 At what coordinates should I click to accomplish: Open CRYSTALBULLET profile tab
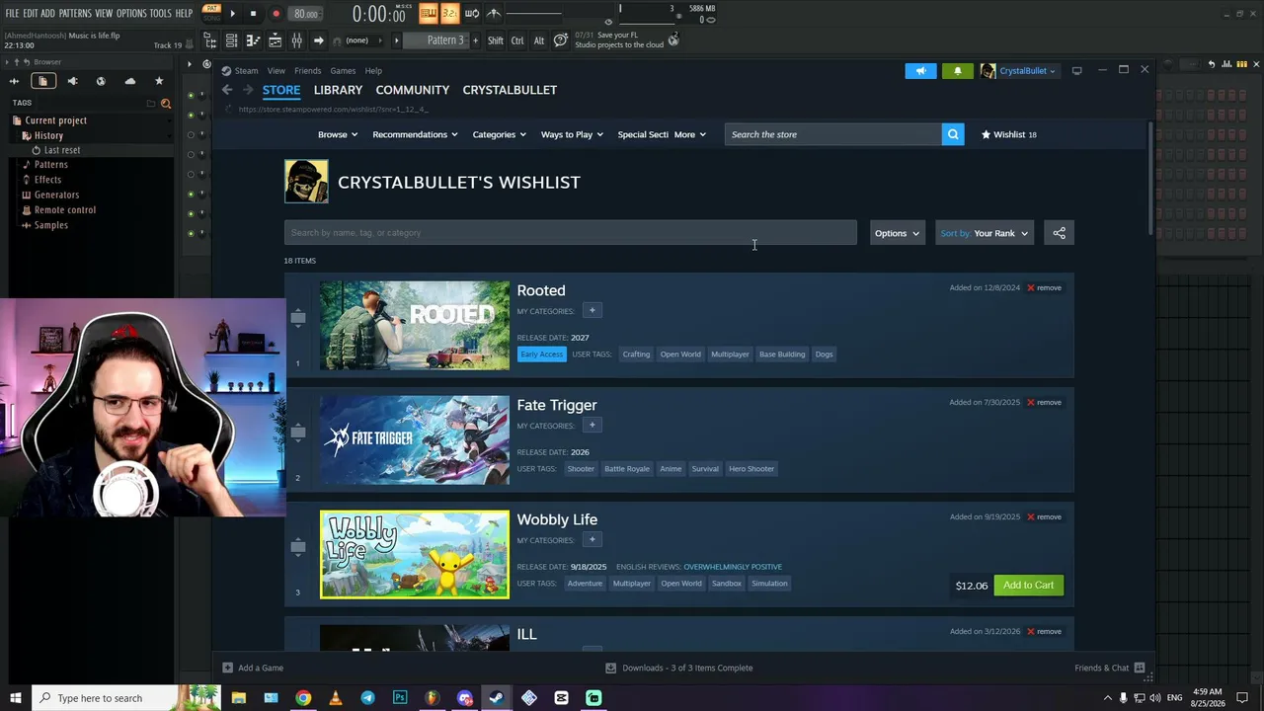tap(510, 90)
